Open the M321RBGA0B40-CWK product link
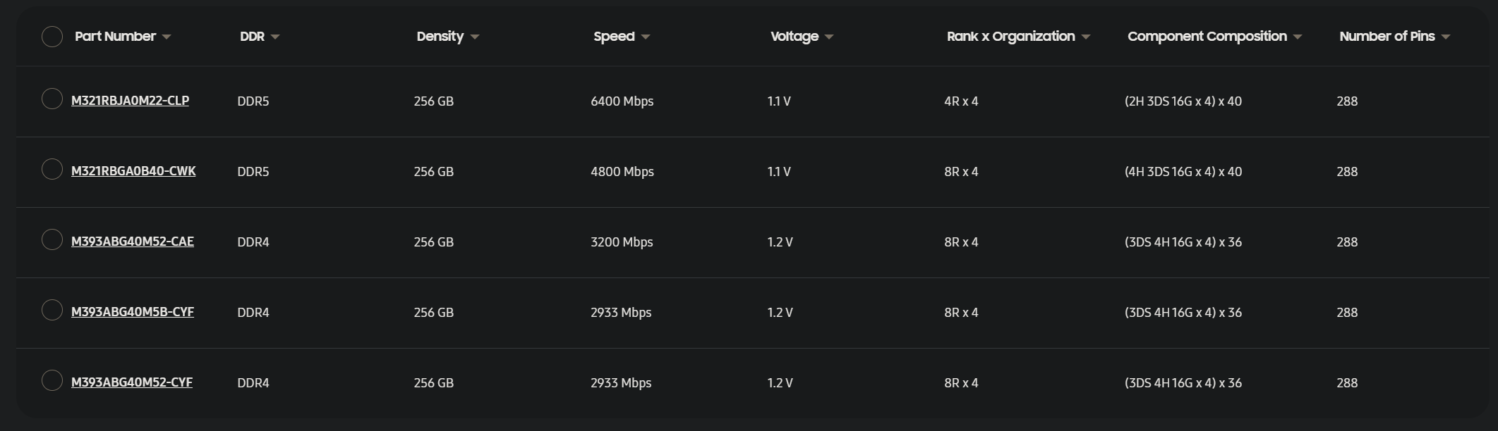Image resolution: width=1498 pixels, height=431 pixels. click(x=133, y=171)
